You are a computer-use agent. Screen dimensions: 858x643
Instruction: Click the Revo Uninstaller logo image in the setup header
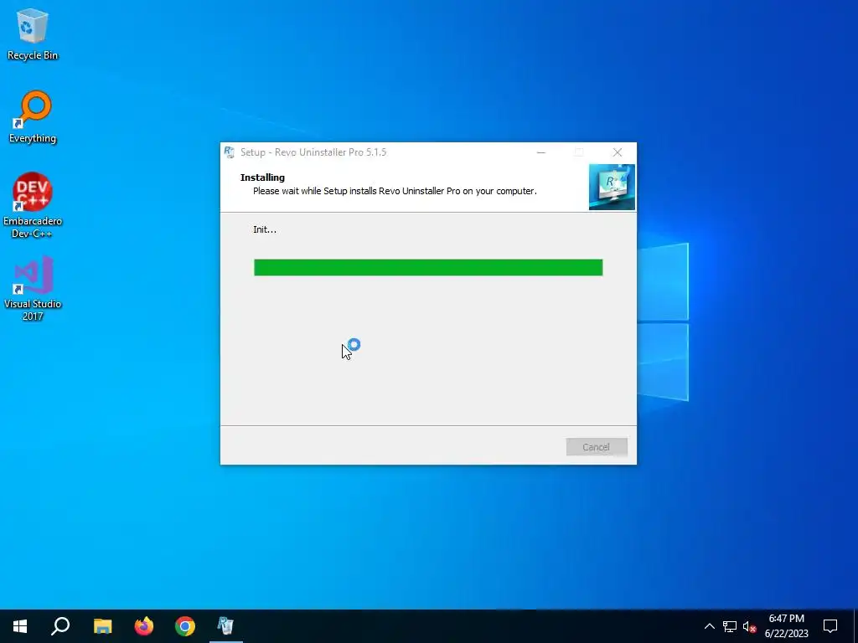click(x=612, y=187)
